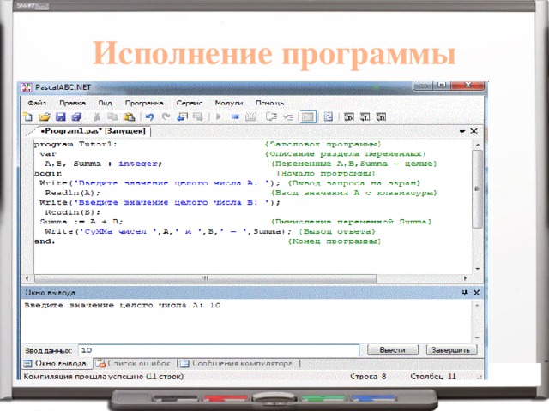The height and width of the screenshot is (411, 549).
Task: Click the editor vertical scrollbar thumb
Action: tap(477, 188)
